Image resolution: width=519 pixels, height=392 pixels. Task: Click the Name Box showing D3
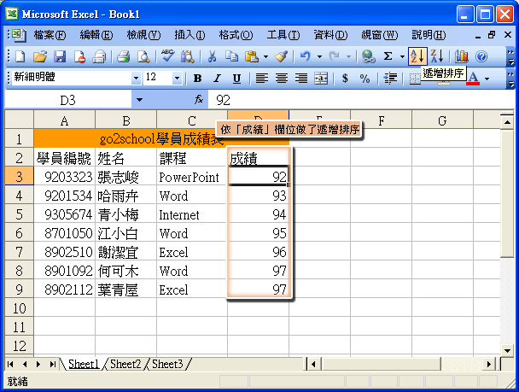click(68, 100)
